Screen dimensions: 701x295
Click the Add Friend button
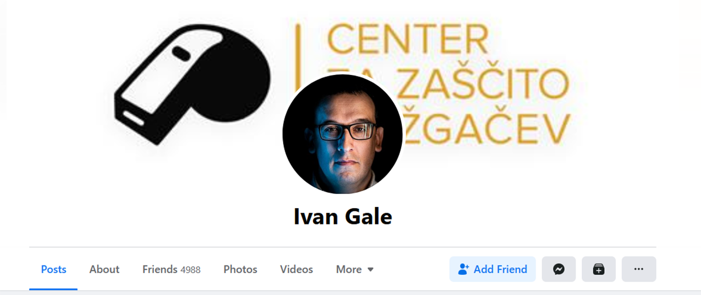coord(493,269)
